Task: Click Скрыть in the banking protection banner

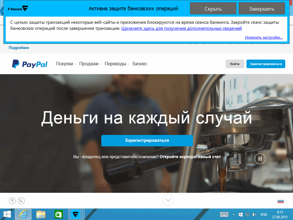Action: (213, 8)
